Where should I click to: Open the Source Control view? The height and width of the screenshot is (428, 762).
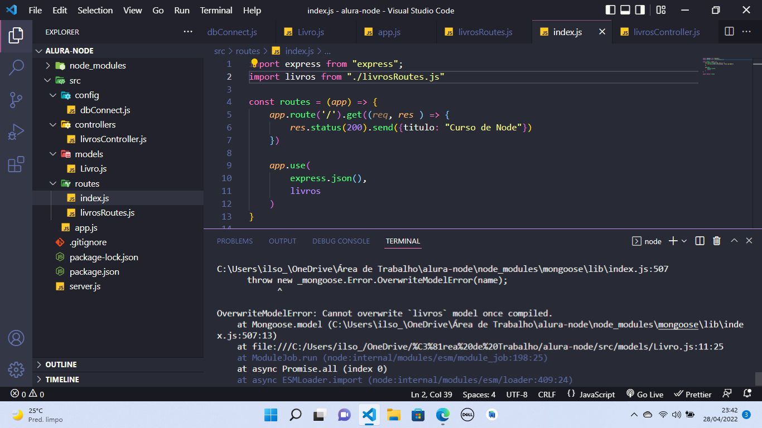[16, 100]
